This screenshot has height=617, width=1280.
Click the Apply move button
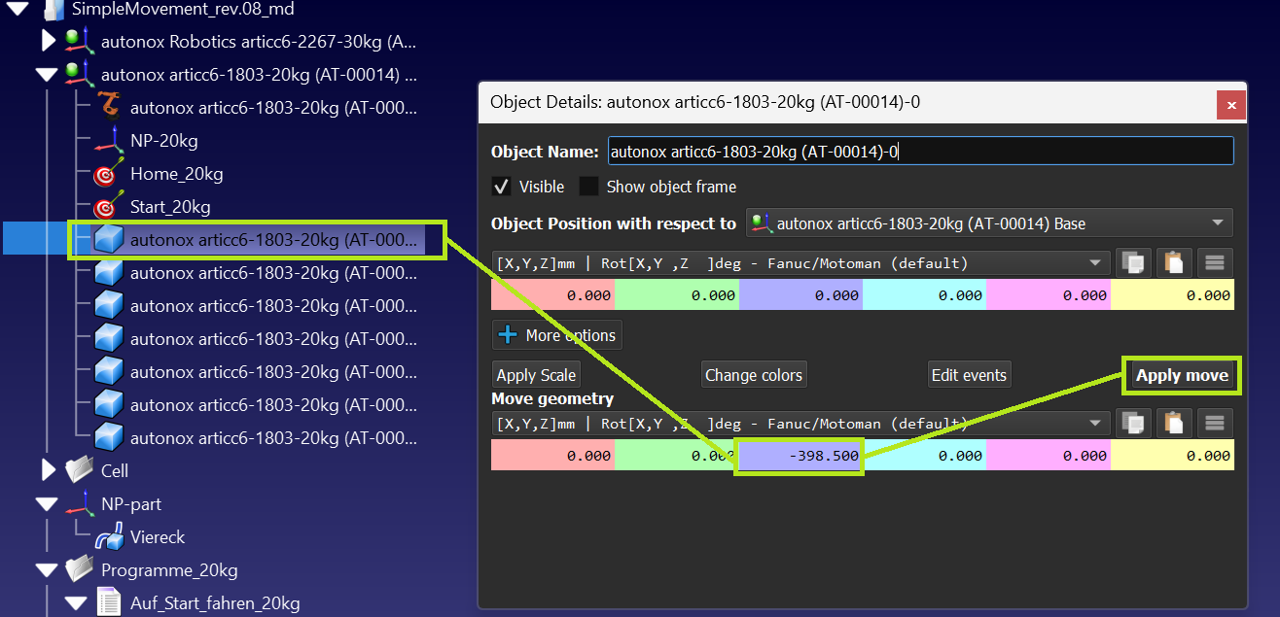[1182, 376]
